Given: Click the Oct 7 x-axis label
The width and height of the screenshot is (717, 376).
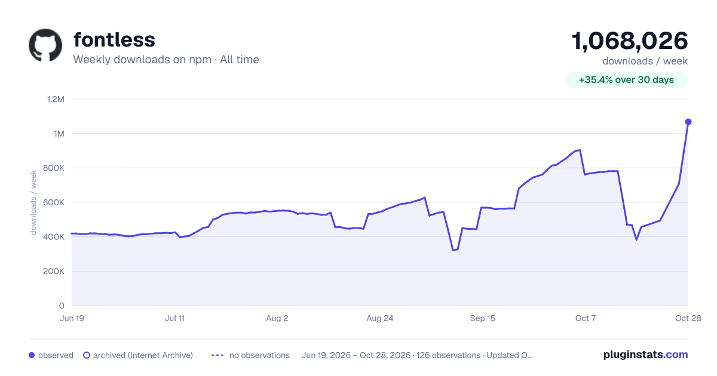Looking at the screenshot, I should (x=586, y=319).
